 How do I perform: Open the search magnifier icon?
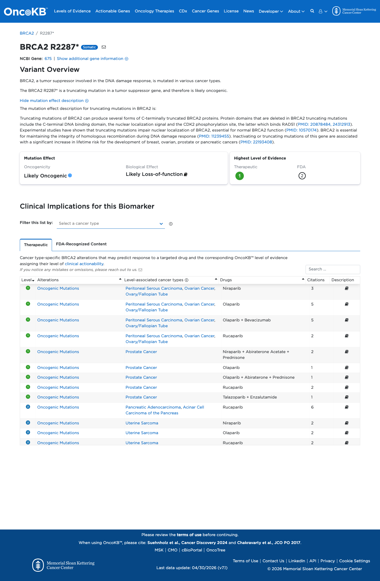(312, 11)
